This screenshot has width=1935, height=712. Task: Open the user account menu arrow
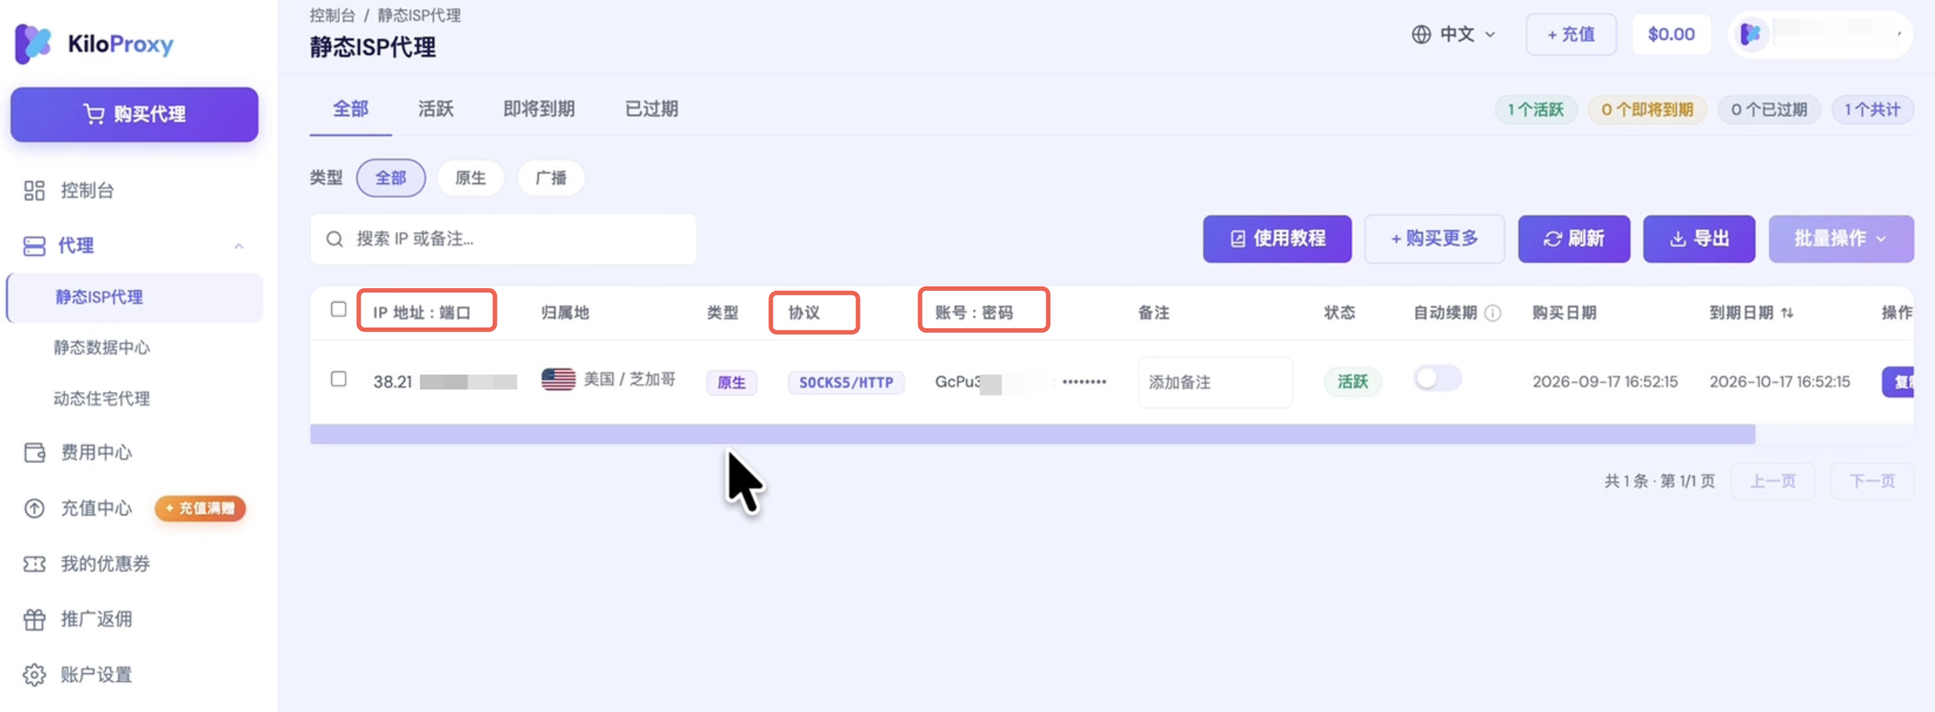[1900, 34]
